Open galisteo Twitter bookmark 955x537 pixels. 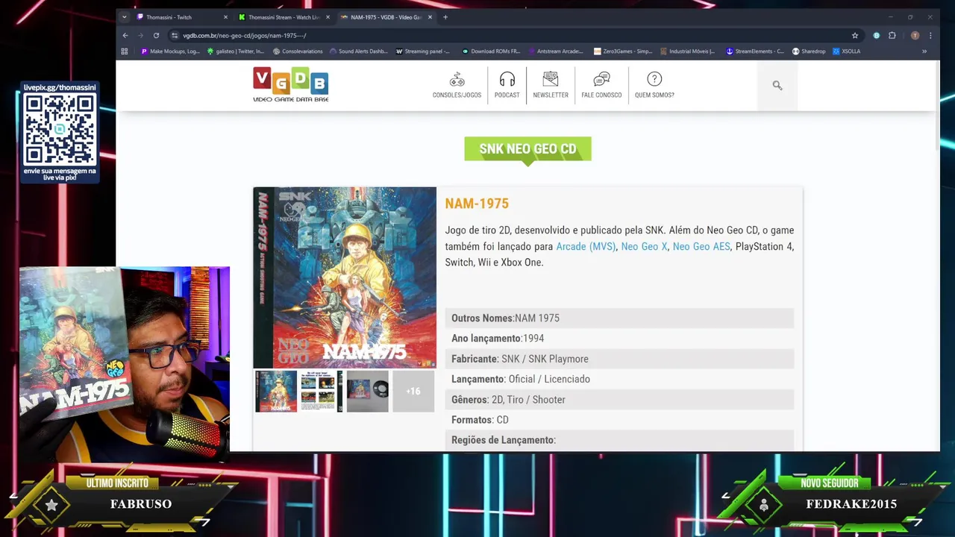[236, 51]
